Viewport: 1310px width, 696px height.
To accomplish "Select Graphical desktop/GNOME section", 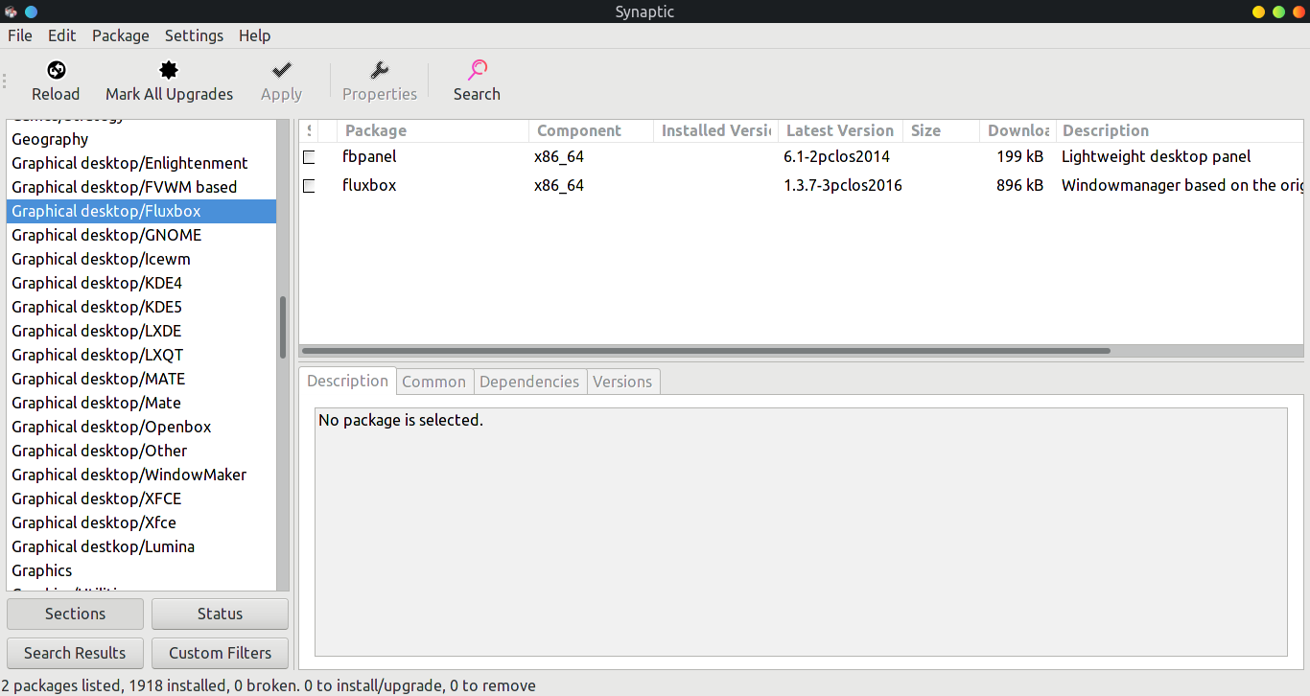I will pos(141,235).
